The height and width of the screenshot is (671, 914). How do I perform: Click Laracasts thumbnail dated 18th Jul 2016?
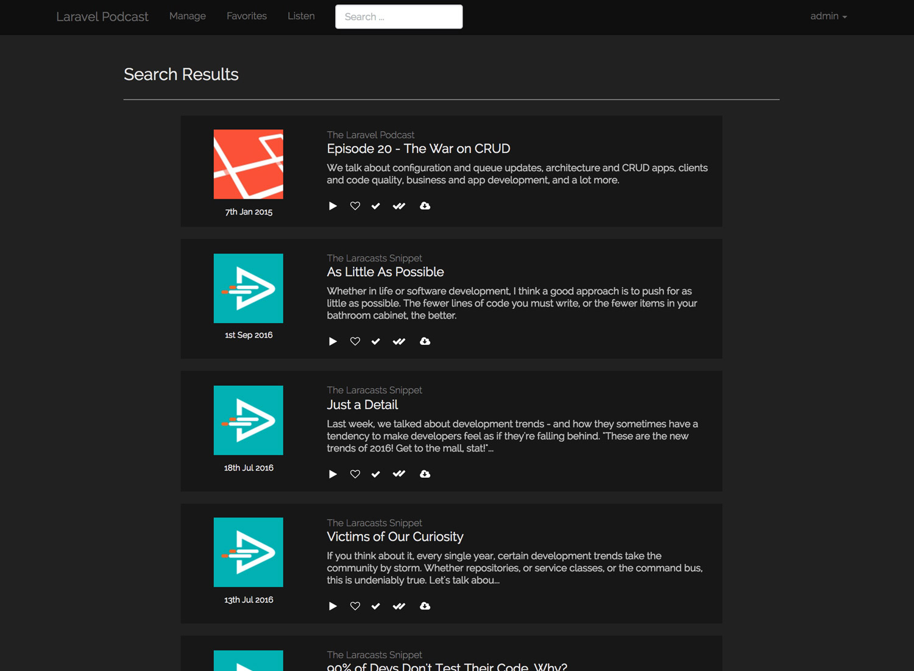tap(249, 421)
